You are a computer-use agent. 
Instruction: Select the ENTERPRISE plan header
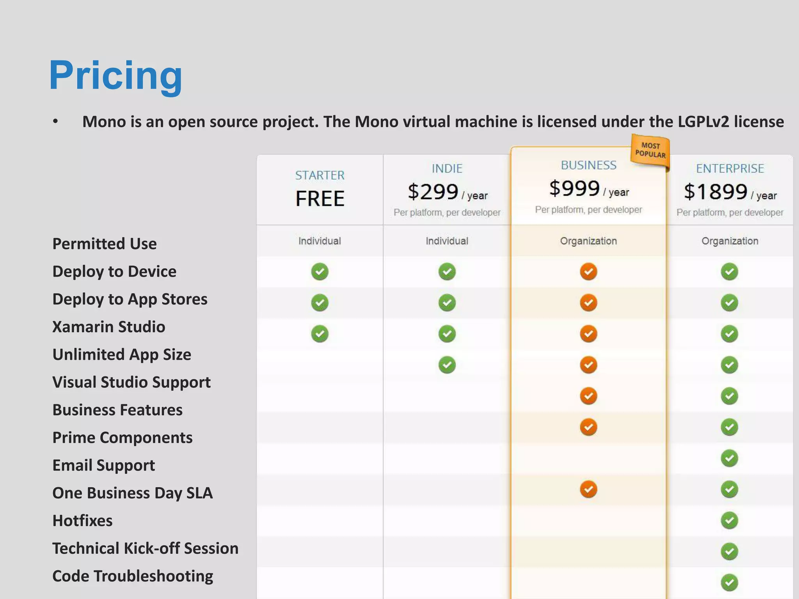[730, 168]
